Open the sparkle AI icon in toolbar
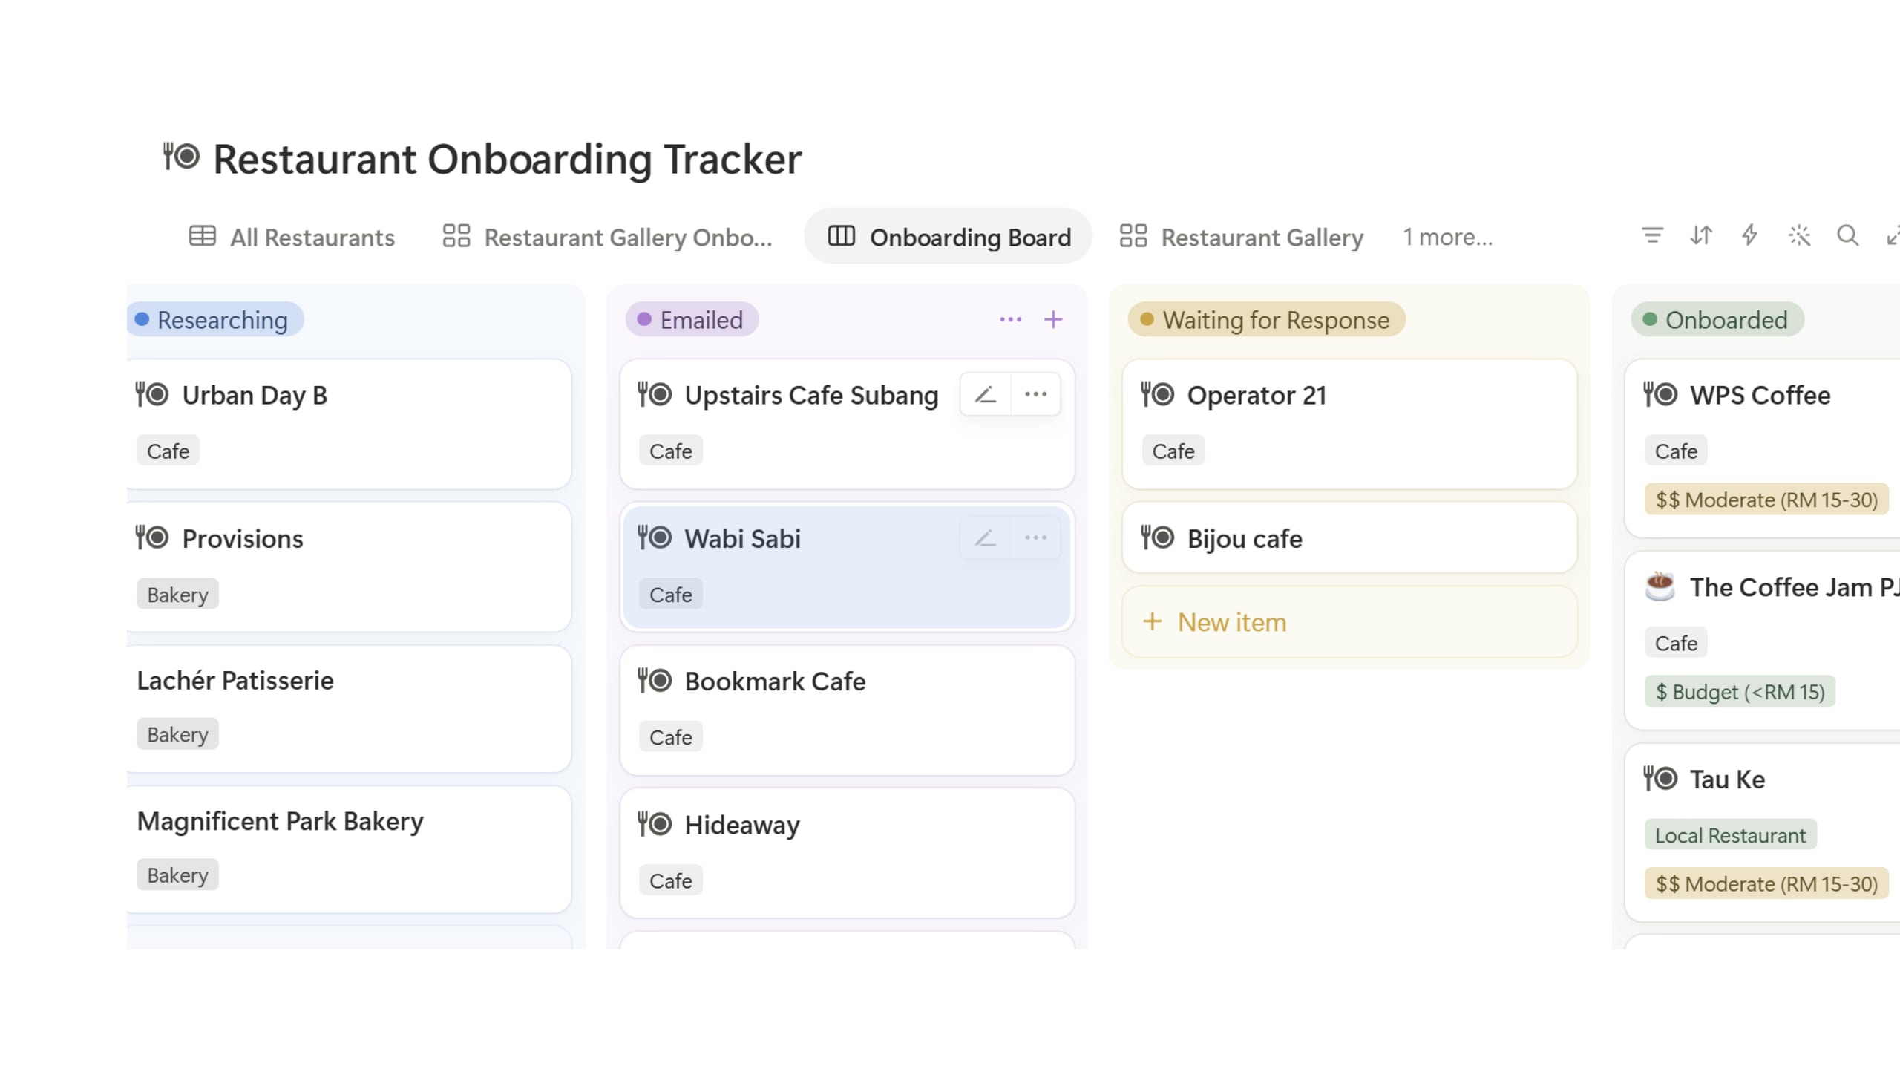 tap(1799, 236)
